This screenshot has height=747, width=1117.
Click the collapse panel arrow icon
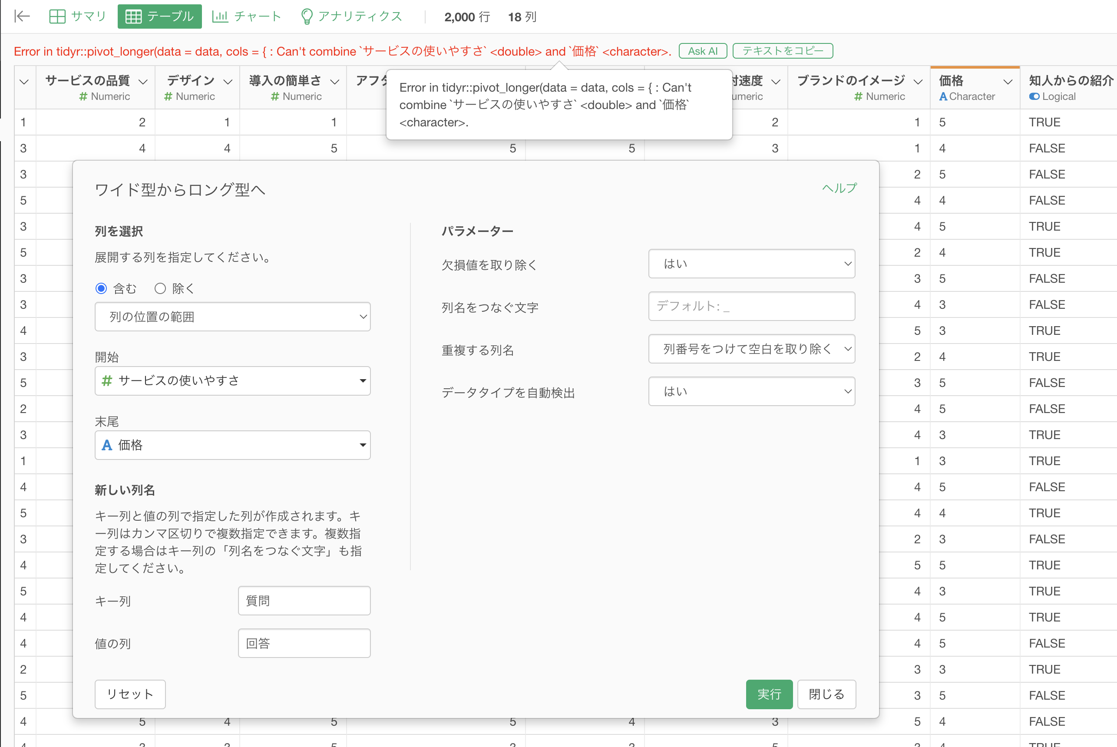point(22,17)
